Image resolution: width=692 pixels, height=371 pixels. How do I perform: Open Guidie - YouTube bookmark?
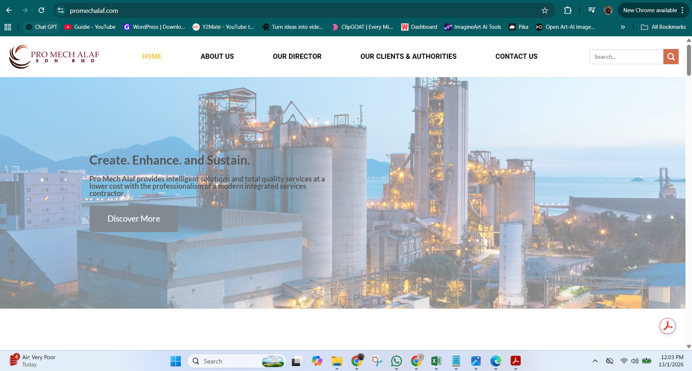click(x=90, y=27)
